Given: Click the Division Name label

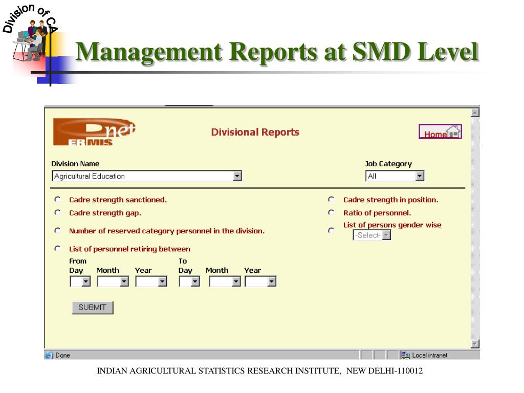Looking at the screenshot, I should (75, 164).
